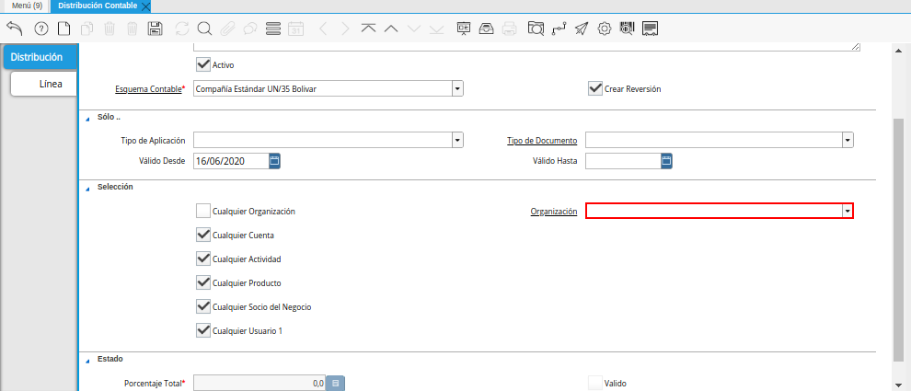
Task: Click the Valido checkbox
Action: pos(595,384)
